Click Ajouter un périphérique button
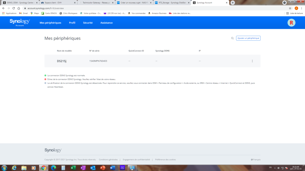The width and height of the screenshot is (305, 171). click(248, 38)
